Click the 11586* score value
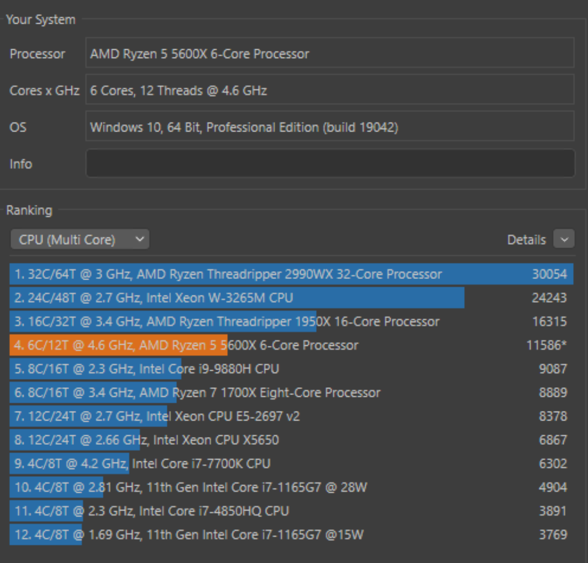Image resolution: width=588 pixels, height=563 pixels. (547, 345)
